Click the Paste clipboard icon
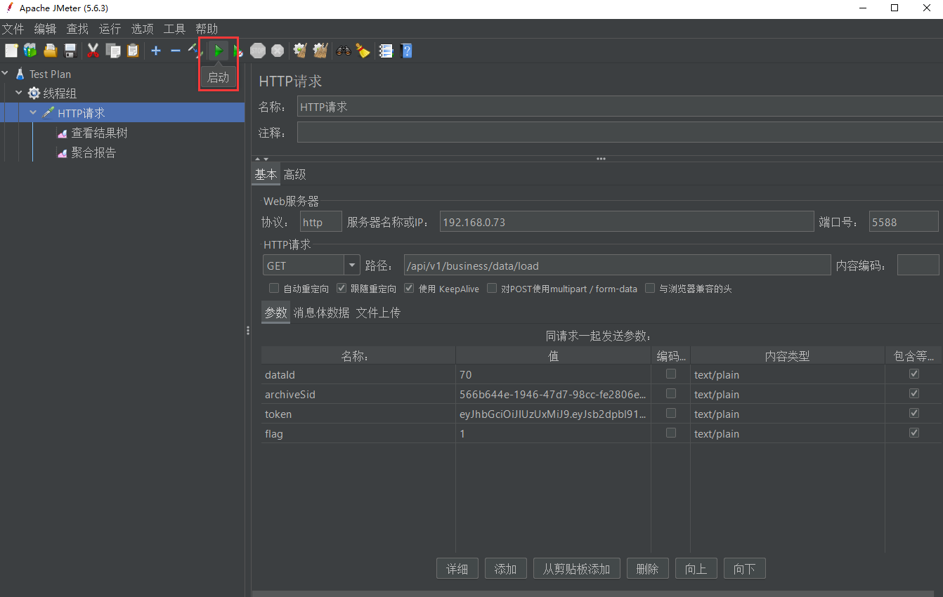 133,51
